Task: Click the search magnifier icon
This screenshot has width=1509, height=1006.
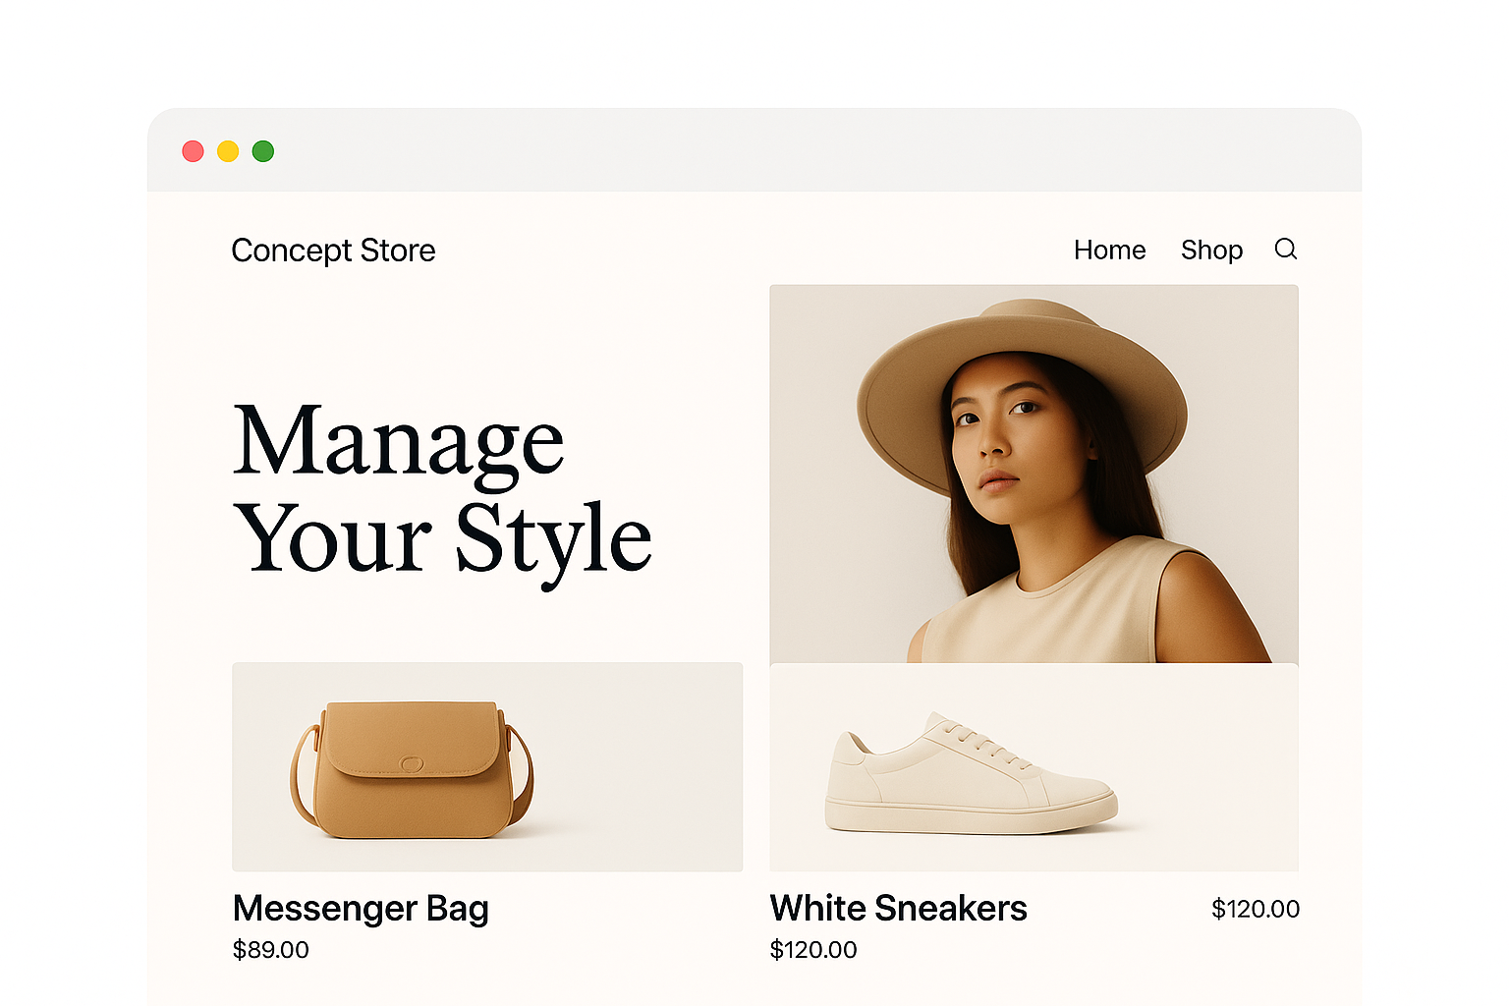Action: (x=1285, y=250)
